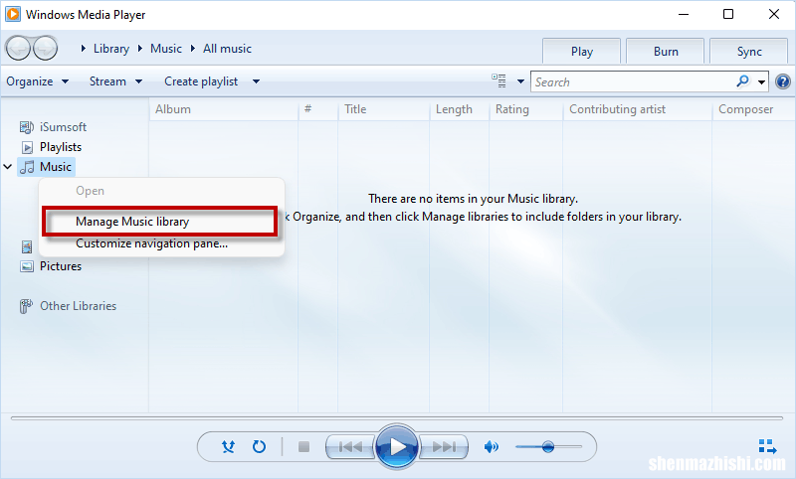Click the Other Libraries icon
This screenshot has height=479, width=796.
tap(26, 306)
